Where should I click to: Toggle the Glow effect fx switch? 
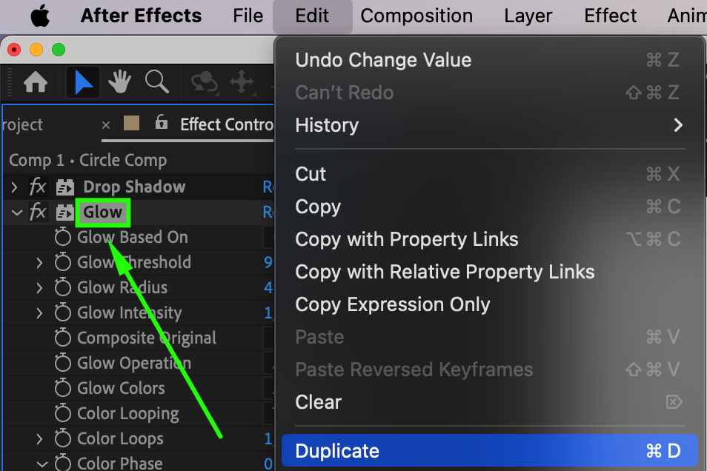tap(38, 213)
